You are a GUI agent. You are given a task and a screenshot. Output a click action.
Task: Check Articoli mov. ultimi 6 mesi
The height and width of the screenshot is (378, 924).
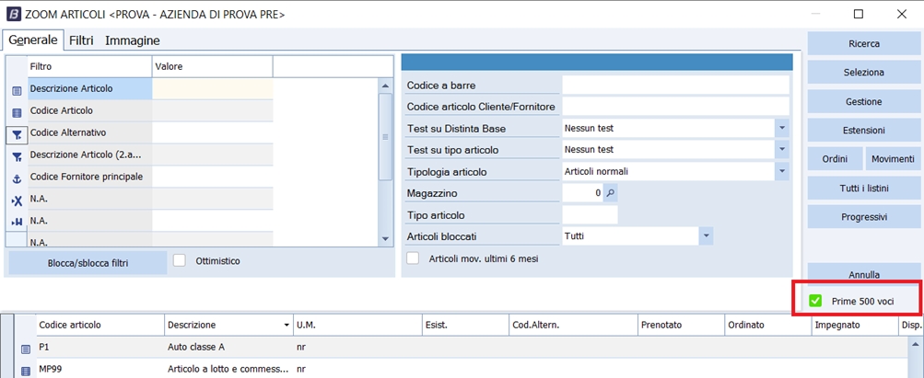click(414, 258)
